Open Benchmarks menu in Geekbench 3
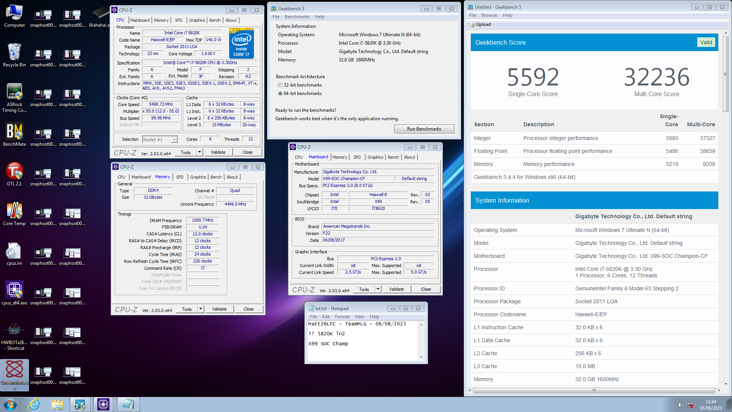The height and width of the screenshot is (412, 732). point(297,17)
